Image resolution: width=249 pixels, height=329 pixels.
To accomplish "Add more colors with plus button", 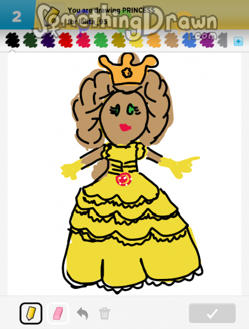I will tap(238, 41).
